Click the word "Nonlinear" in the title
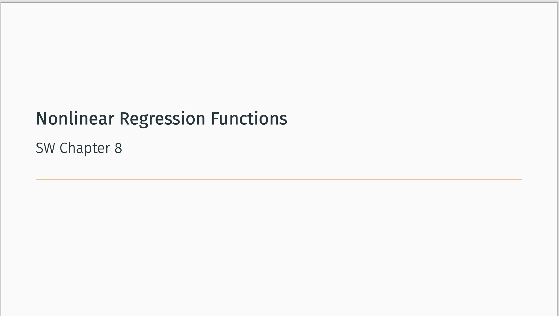The width and height of the screenshot is (559, 316). [x=75, y=119]
